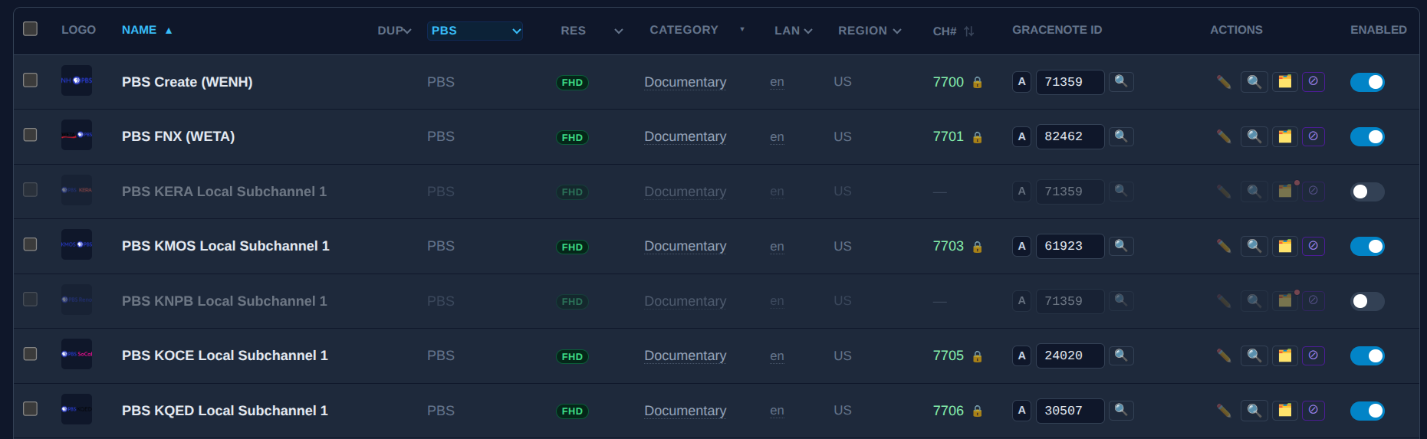The image size is (1427, 439).
Task: Open magnifier action for PBS KMOS row
Action: [1254, 245]
